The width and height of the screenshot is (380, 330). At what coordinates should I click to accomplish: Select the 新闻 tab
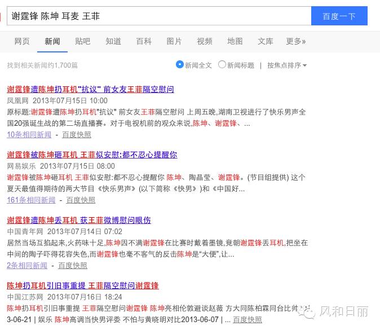click(52, 42)
